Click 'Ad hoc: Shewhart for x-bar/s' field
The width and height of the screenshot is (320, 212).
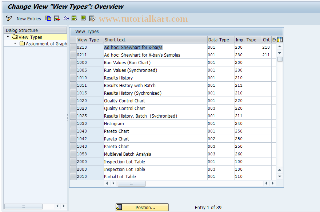pyautogui.click(x=155, y=47)
